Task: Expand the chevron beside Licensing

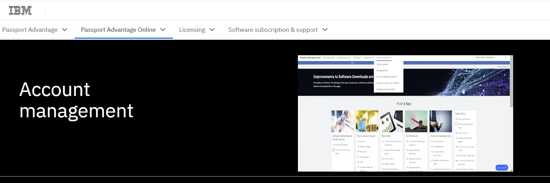Action: pos(212,30)
